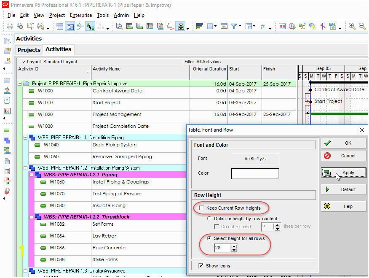Open Resources icon in left sidebar
Image resolution: width=369 pixels, height=278 pixels.
click(x=7, y=90)
